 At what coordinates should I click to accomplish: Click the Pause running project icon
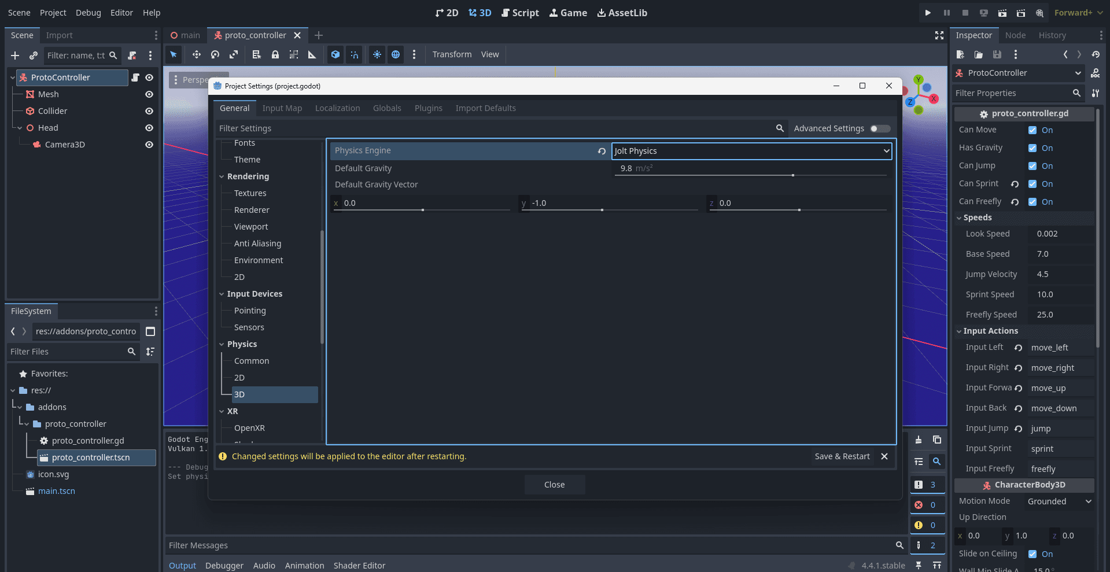coord(946,13)
